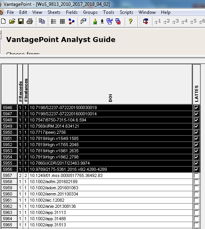This screenshot has width=205, height=229.
Task: Check LATTES box in row 5959
Action: pyautogui.click(x=196, y=188)
